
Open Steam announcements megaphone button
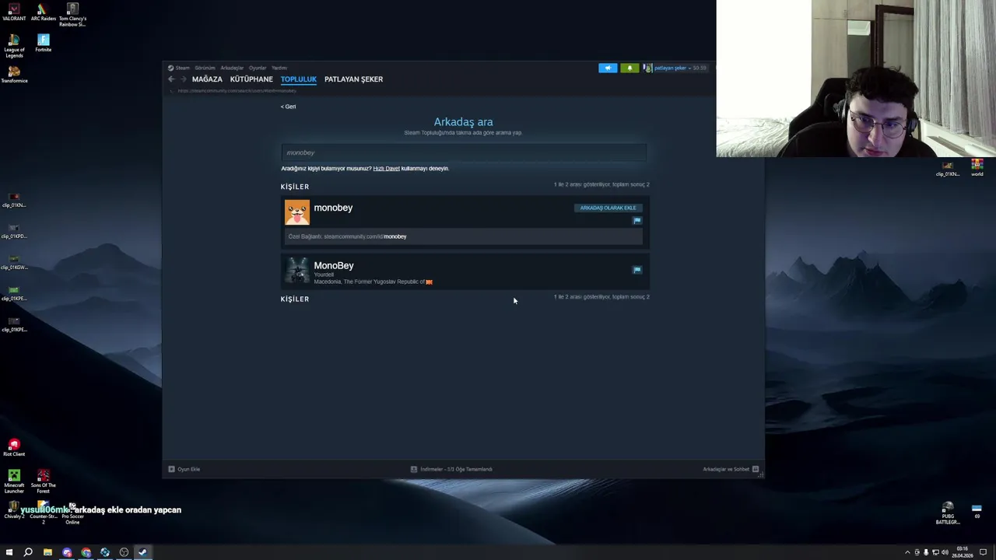coord(608,68)
